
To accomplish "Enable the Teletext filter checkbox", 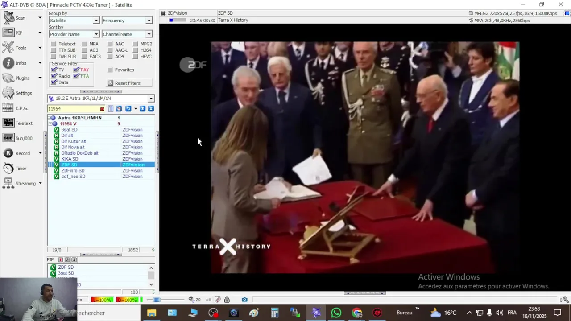I will [x=54, y=44].
